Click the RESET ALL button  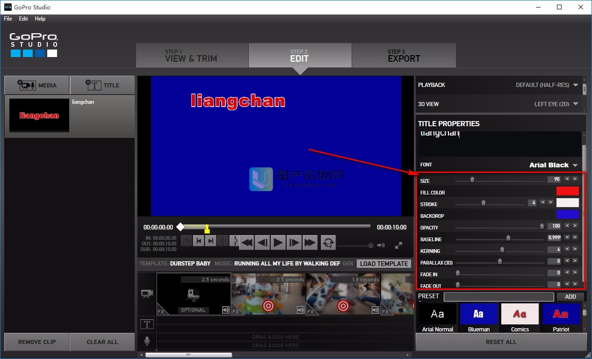(501, 342)
